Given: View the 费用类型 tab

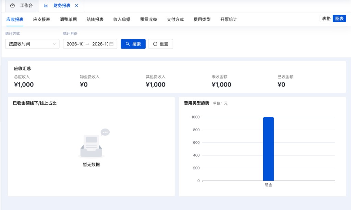Looking at the screenshot, I should [202, 19].
